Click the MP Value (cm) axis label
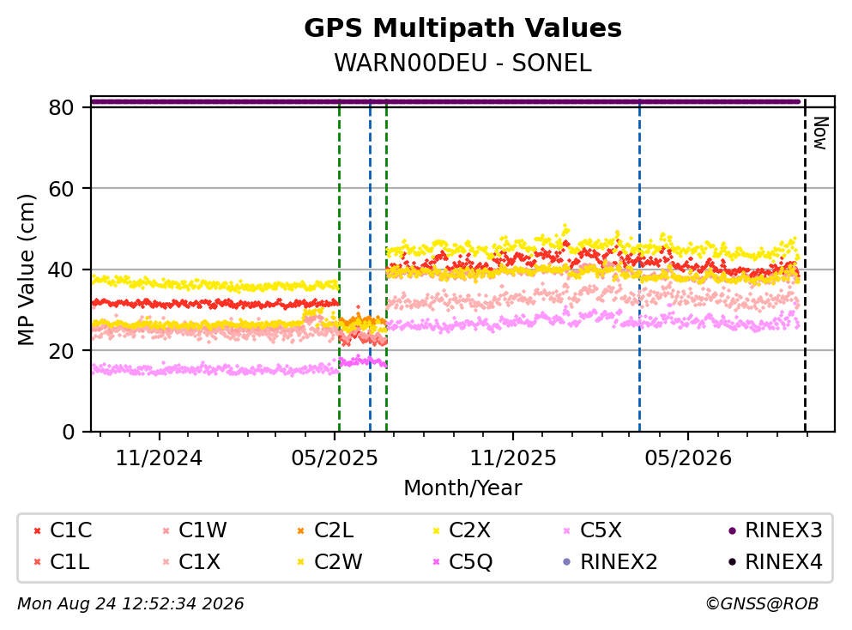 click(26, 270)
